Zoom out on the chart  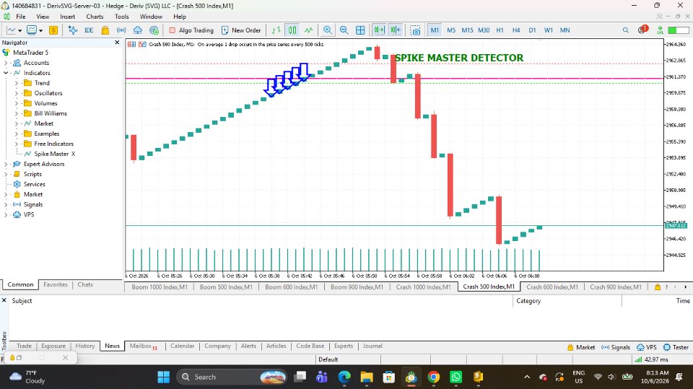344,30
